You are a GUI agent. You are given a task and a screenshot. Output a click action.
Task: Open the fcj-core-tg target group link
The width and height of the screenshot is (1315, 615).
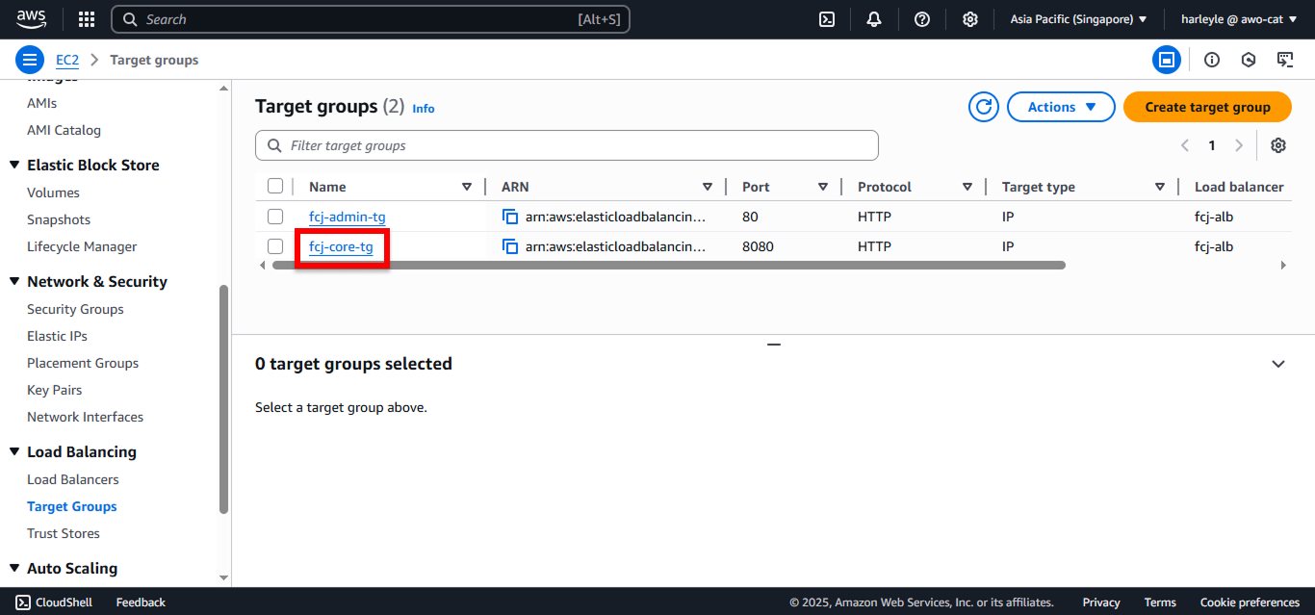tap(341, 247)
